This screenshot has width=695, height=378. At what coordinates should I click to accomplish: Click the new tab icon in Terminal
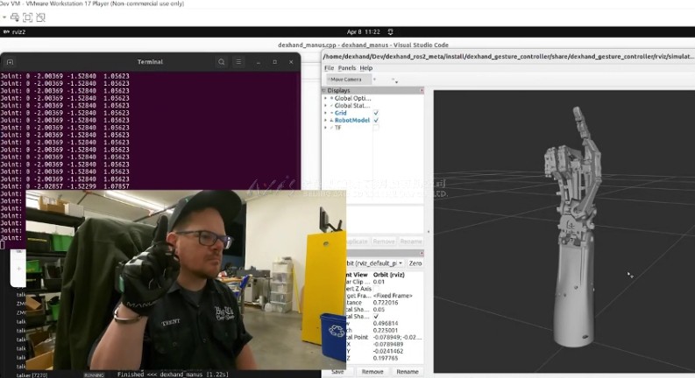coord(11,62)
